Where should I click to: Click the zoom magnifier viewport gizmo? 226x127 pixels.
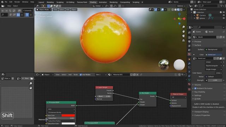click(184, 27)
